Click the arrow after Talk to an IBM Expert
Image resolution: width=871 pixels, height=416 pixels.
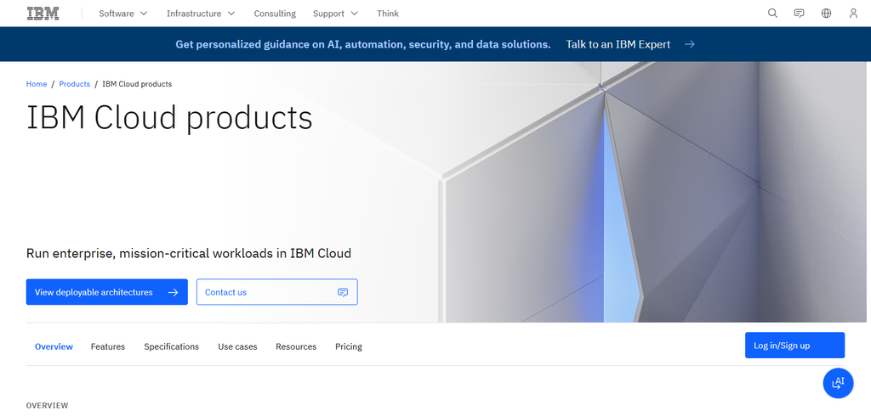pos(689,44)
